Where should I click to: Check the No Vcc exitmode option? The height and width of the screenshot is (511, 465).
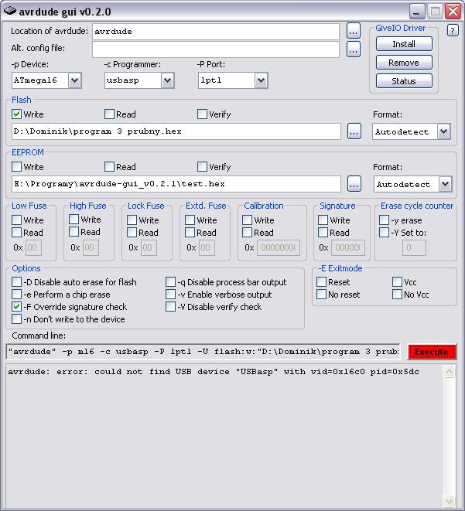(397, 295)
